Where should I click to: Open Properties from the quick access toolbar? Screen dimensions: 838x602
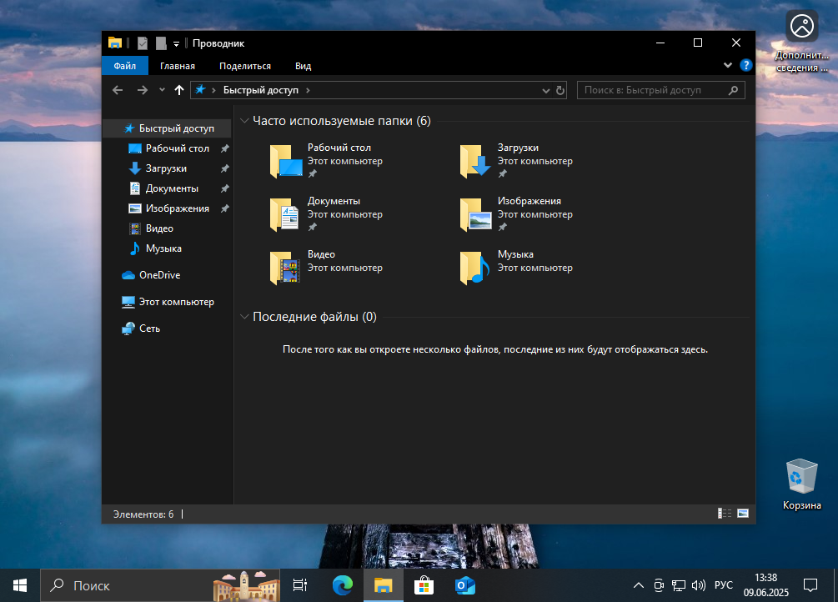(x=142, y=43)
